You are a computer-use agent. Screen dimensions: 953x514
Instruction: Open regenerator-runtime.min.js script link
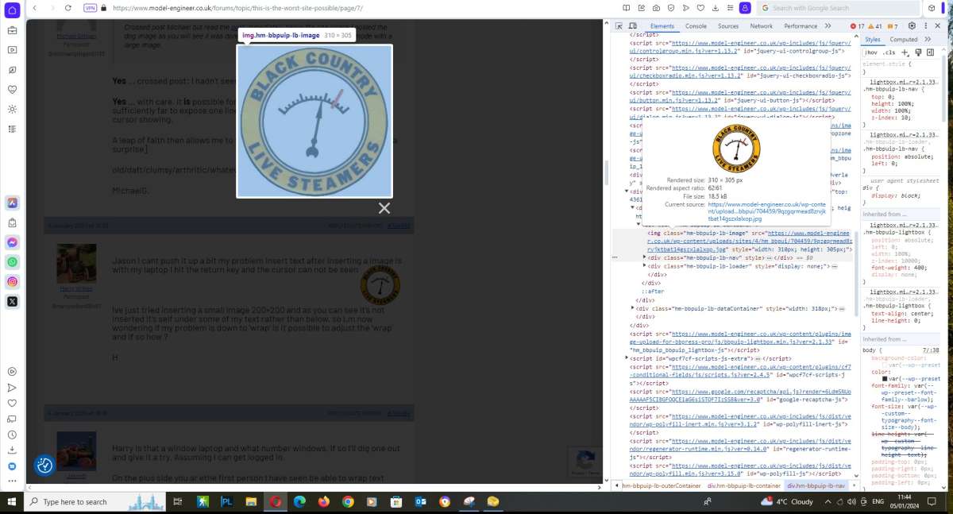(740, 445)
